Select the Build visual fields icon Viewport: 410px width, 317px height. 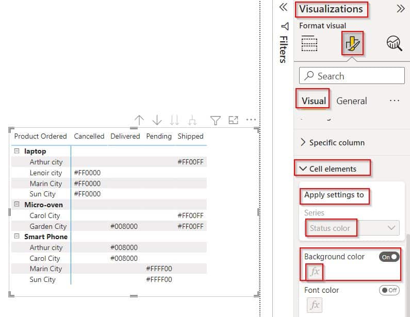(x=309, y=43)
